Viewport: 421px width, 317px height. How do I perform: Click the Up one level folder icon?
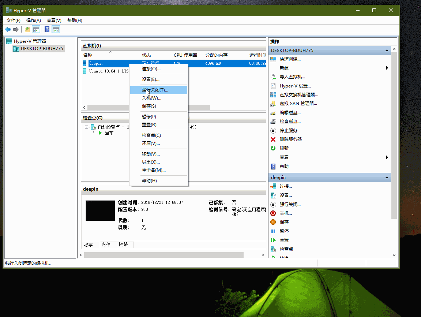[x=27, y=30]
